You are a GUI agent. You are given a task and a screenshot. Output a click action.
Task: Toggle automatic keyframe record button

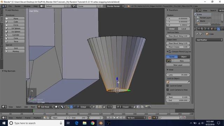click(150, 118)
